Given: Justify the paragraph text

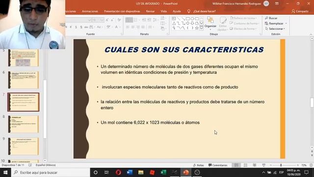Looking at the screenshot, I should pos(143,27).
